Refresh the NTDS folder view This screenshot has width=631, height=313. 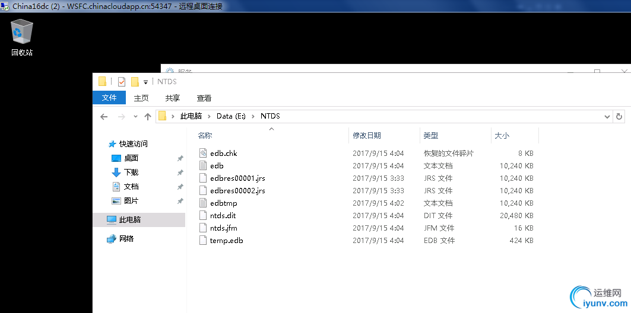(x=619, y=117)
